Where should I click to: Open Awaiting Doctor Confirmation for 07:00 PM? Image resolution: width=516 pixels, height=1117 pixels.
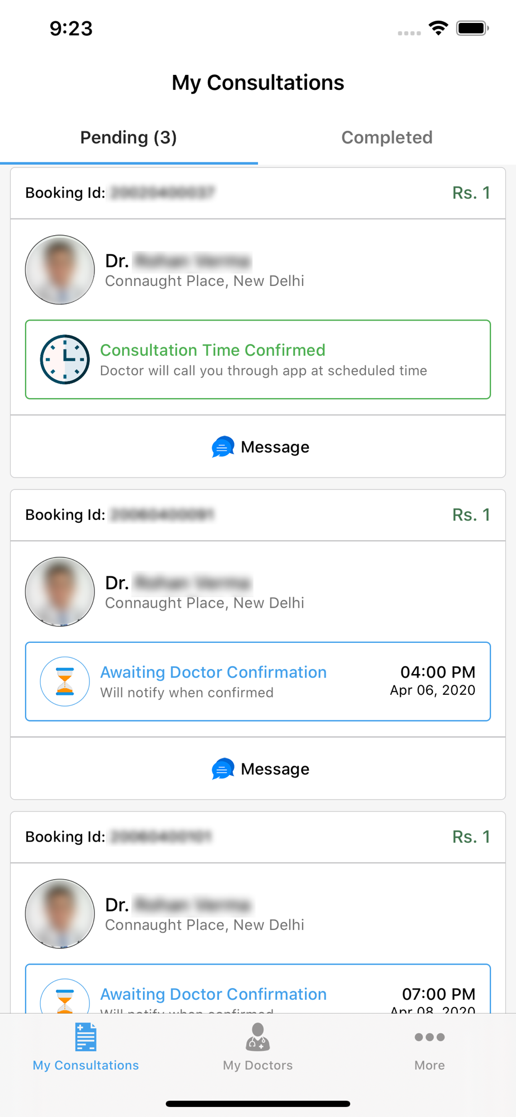pos(258,989)
